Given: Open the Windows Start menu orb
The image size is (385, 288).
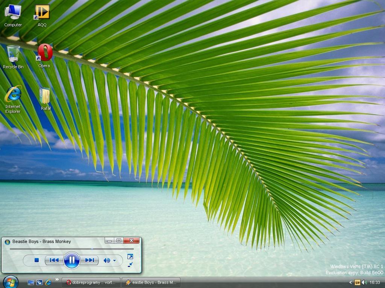Looking at the screenshot, I should click(x=10, y=282).
